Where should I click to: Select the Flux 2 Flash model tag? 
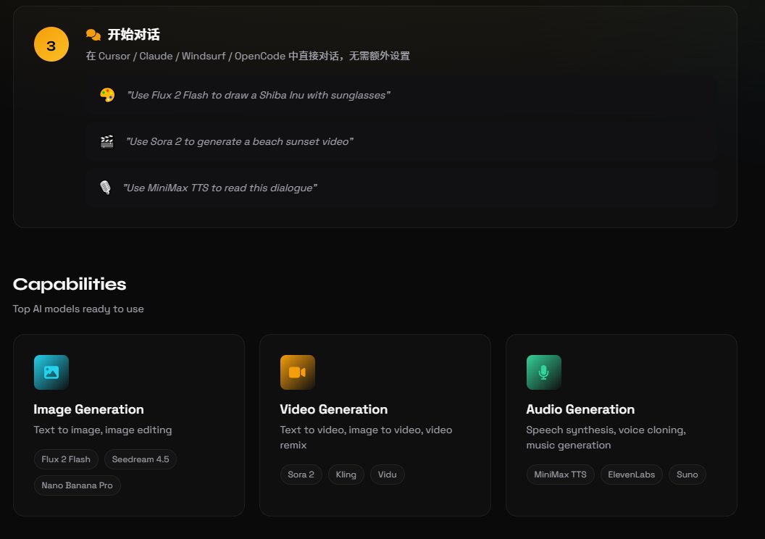pyautogui.click(x=66, y=459)
